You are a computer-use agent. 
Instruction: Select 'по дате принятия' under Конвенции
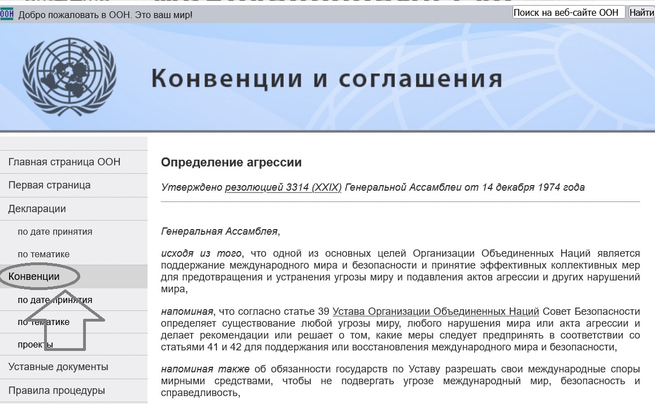[x=55, y=300]
